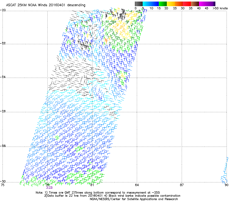Click the yellow 20-25 knots legend swatch
229x201 pixels.
tap(171, 4)
